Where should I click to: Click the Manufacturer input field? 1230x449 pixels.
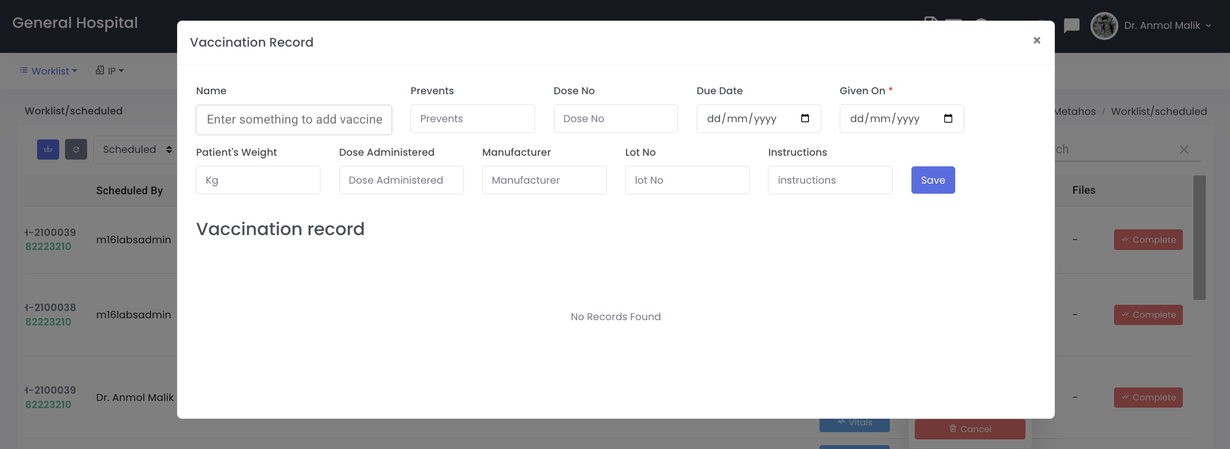point(544,180)
